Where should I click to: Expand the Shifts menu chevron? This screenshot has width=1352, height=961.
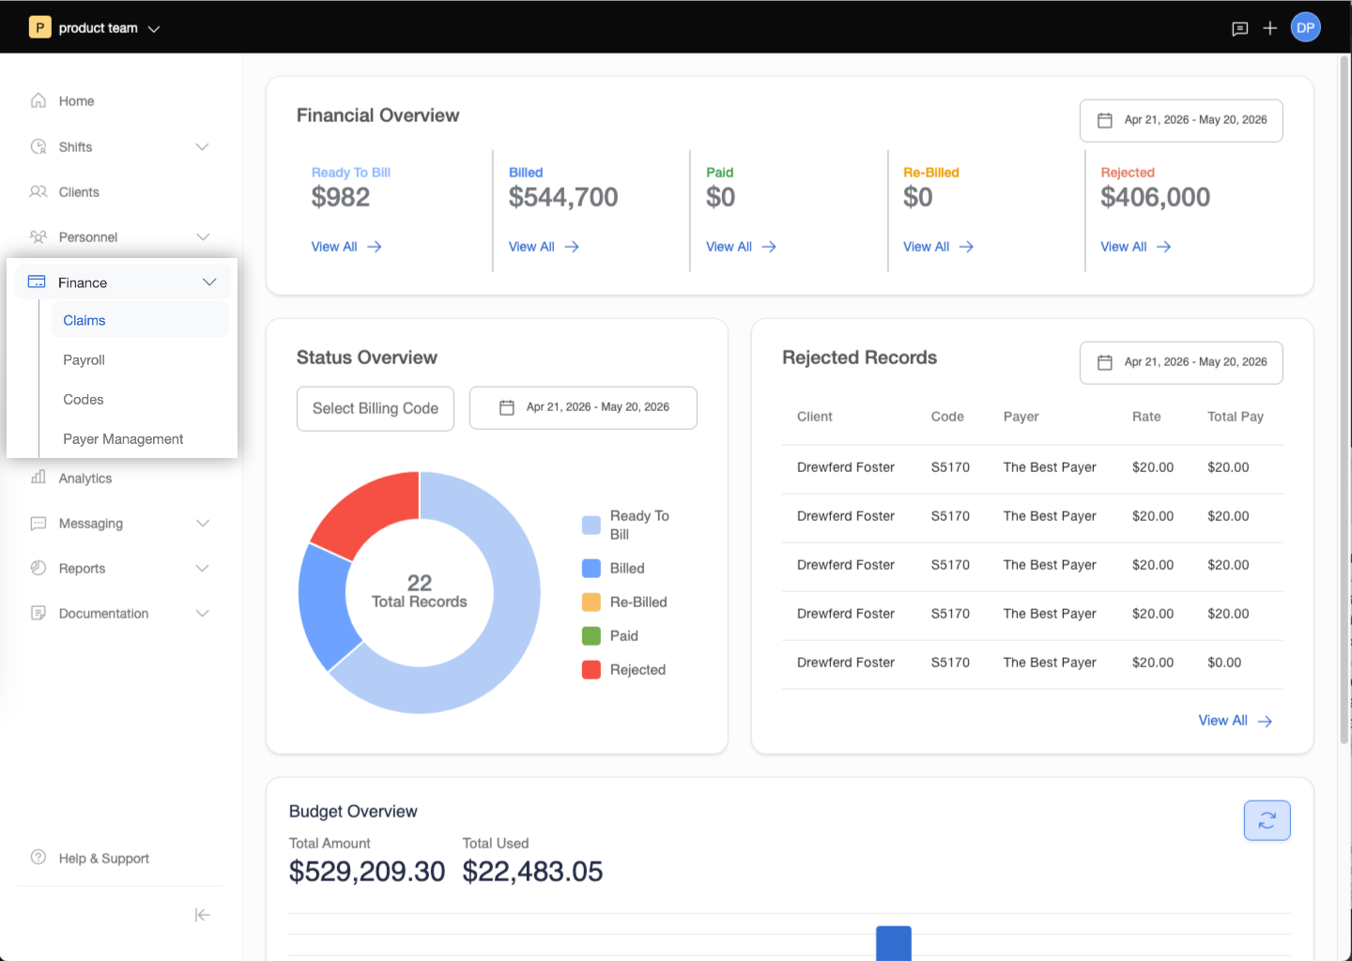point(202,146)
